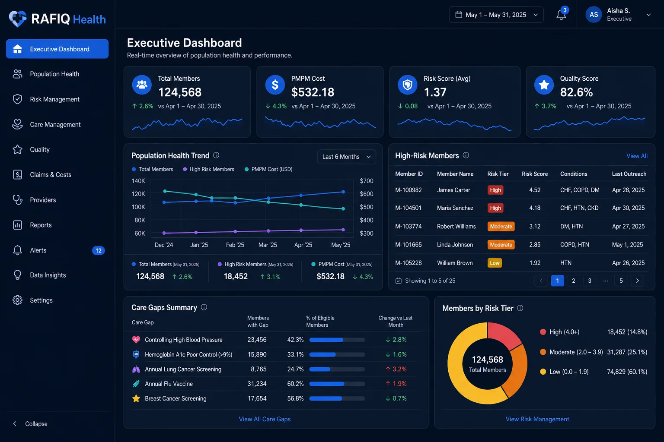
Task: Go to page 2 in pagination
Action: coord(573,281)
